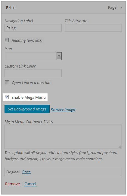Click the Custom Link Color field
The height and width of the screenshot is (196, 127).
pos(33,73)
